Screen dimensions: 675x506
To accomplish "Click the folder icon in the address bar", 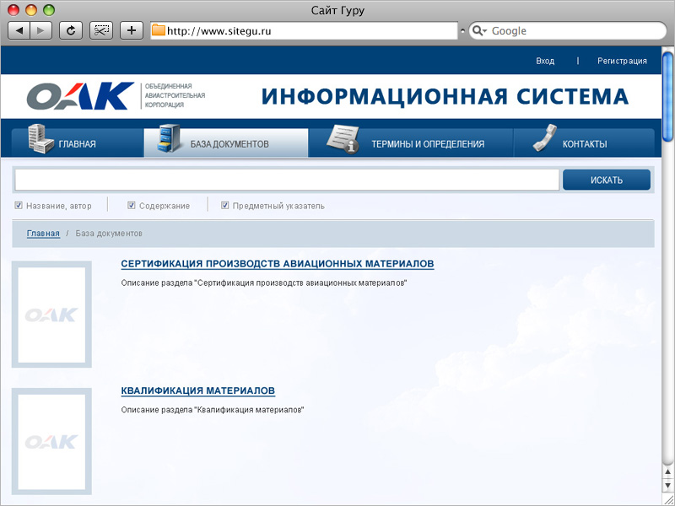I will tap(159, 30).
